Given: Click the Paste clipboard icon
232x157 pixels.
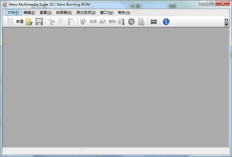Looking at the screenshot, I should 71,22.
